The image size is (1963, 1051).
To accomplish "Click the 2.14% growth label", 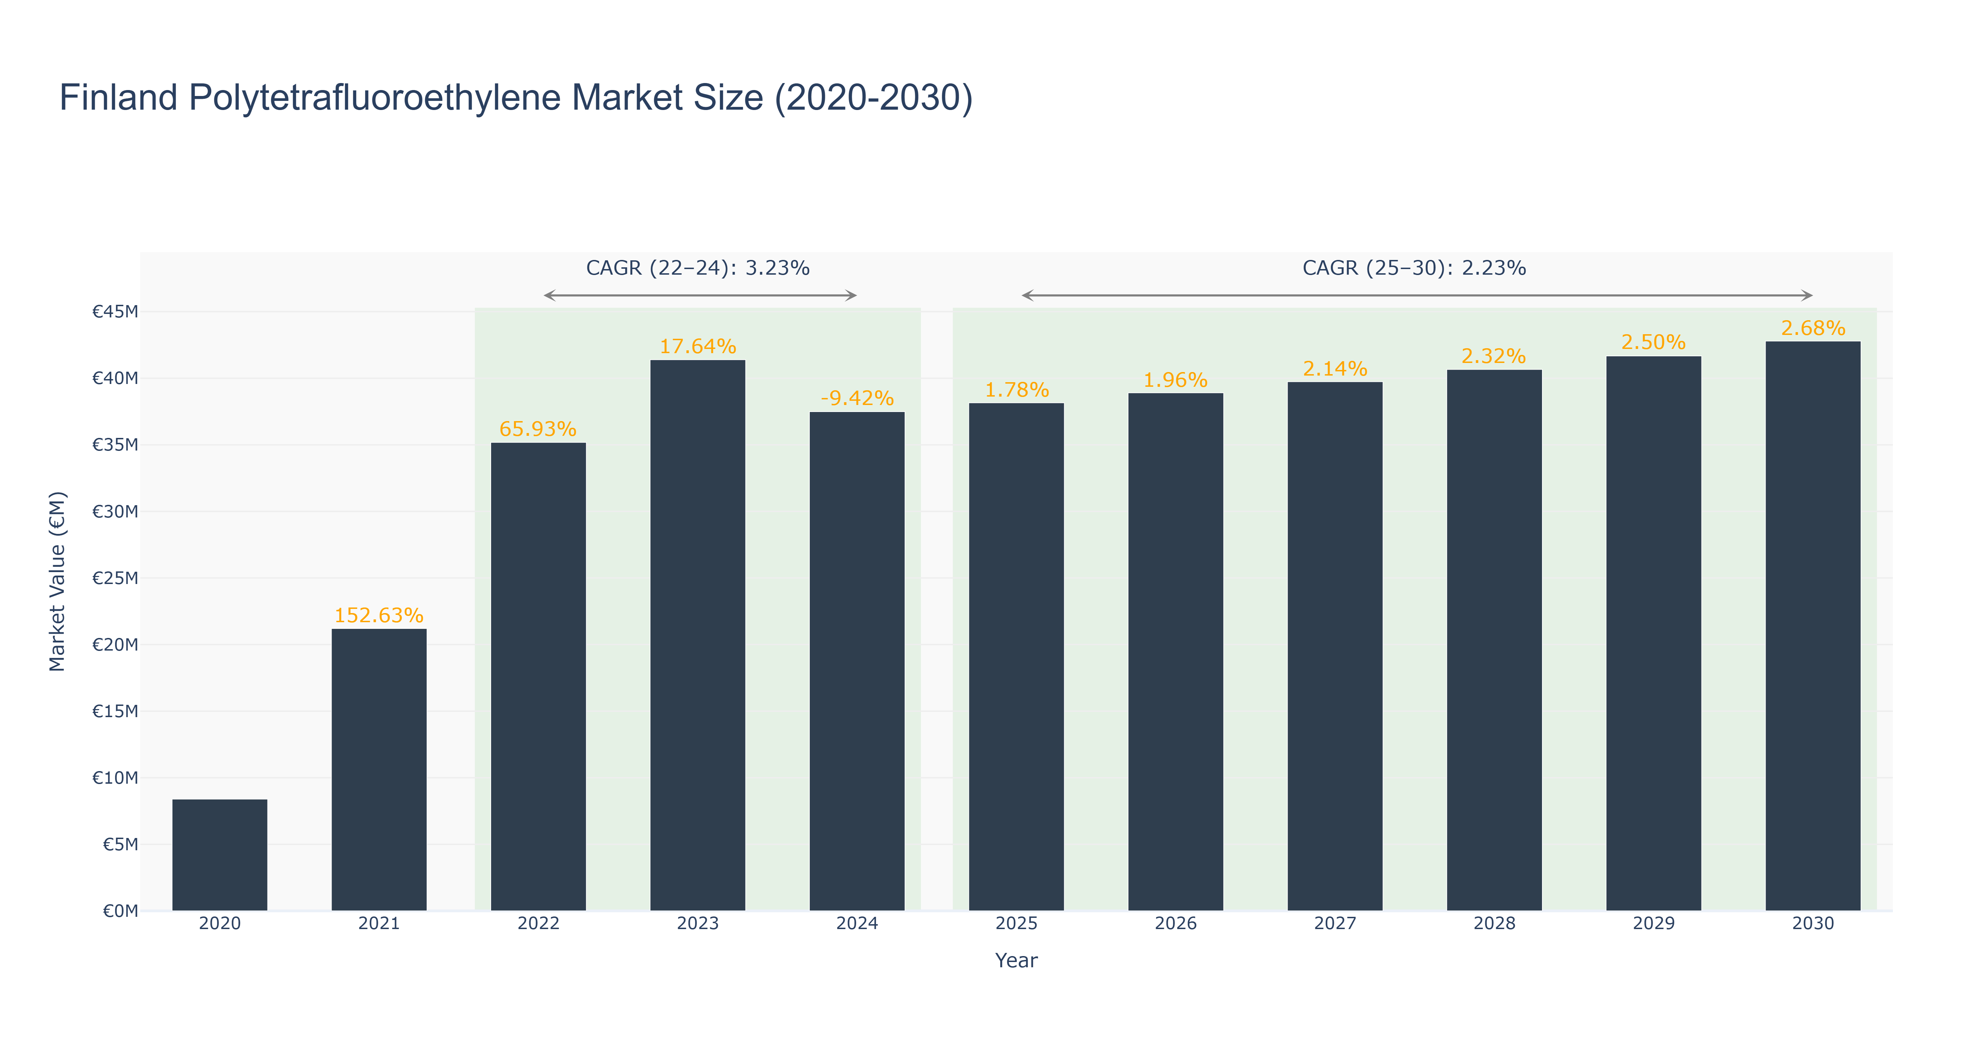I will (1335, 369).
